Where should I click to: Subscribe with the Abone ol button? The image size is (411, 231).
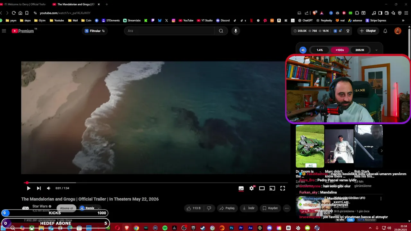(x=66, y=208)
